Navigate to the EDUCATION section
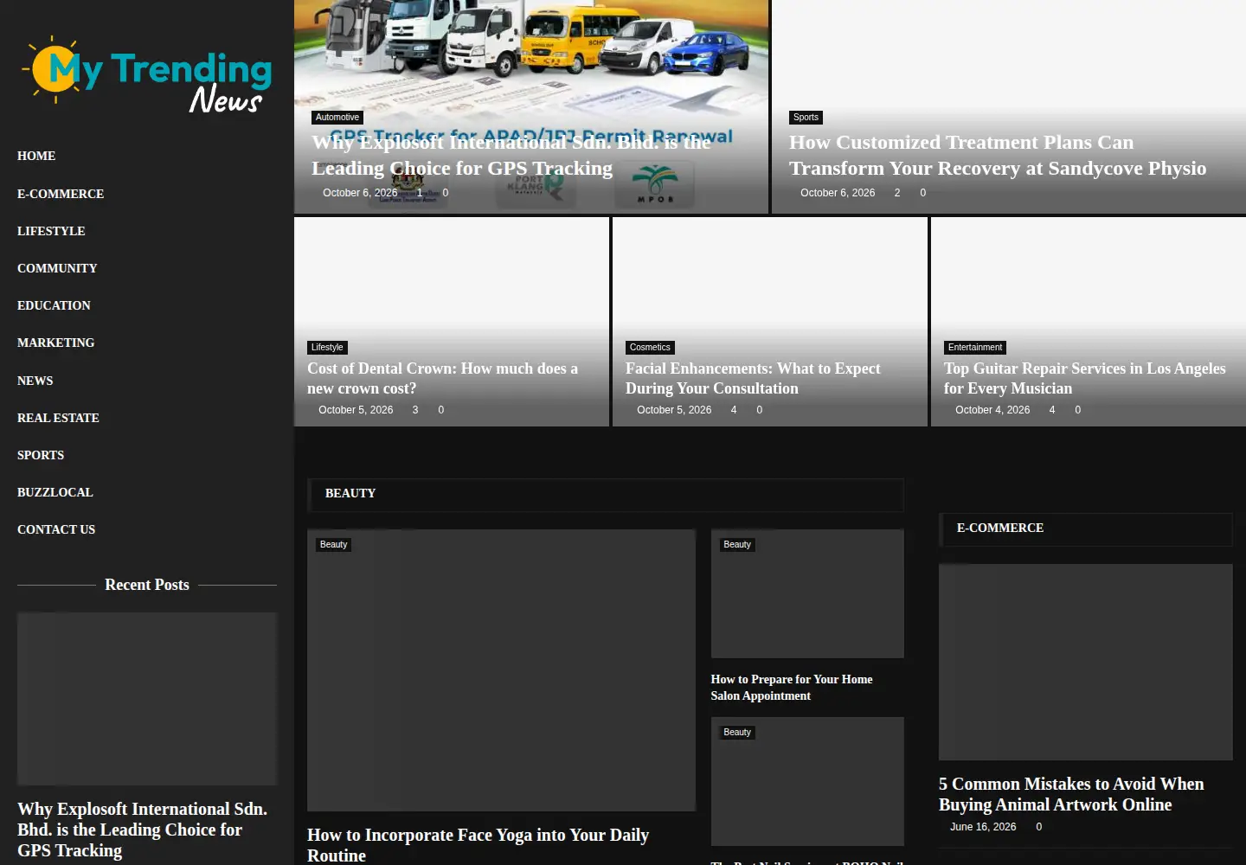 (54, 305)
